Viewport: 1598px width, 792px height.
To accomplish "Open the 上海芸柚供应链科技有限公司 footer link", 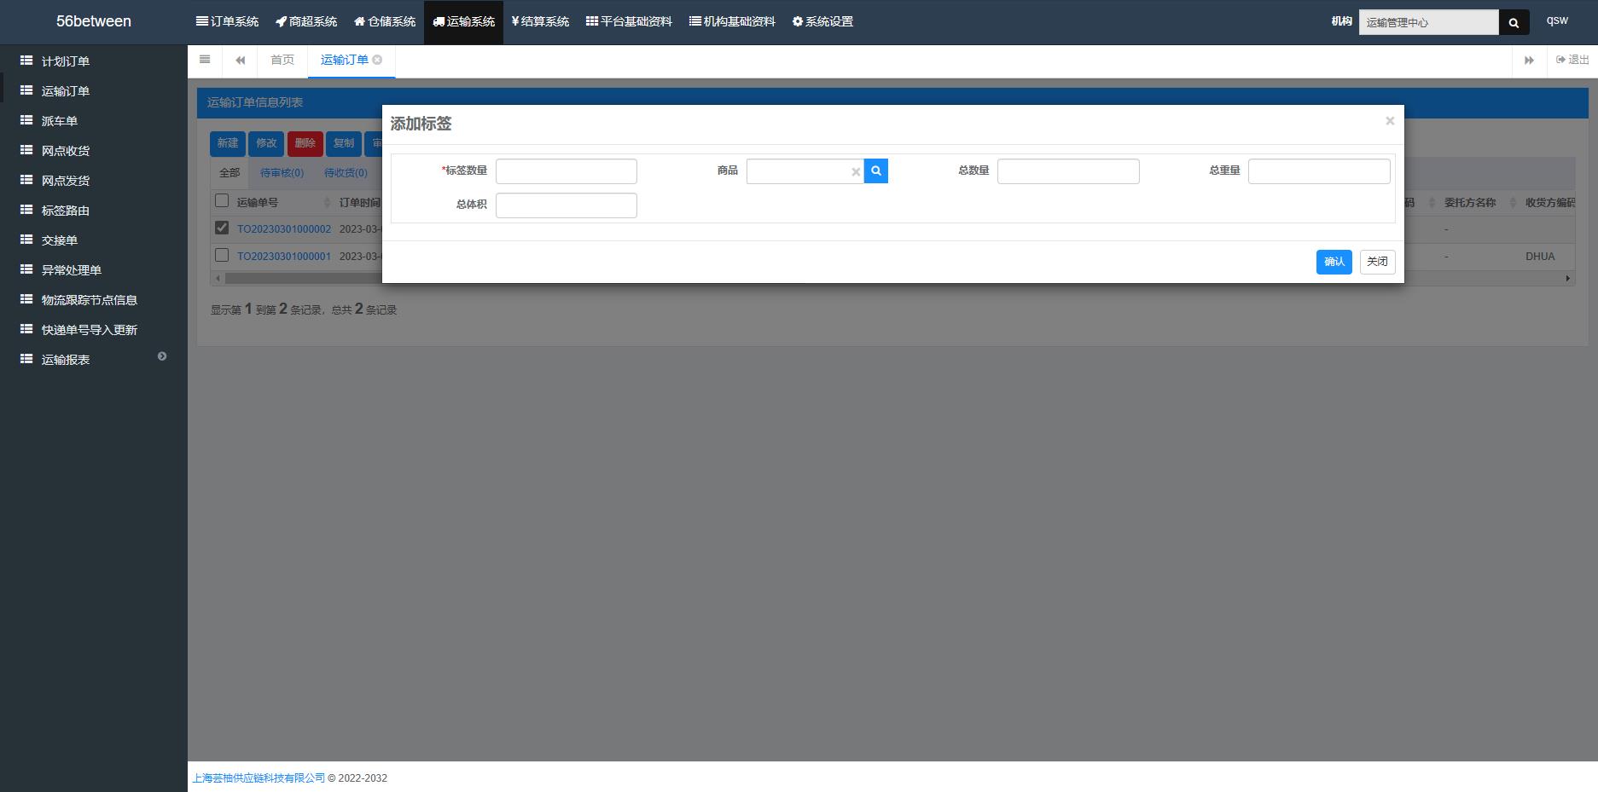I will 259,778.
